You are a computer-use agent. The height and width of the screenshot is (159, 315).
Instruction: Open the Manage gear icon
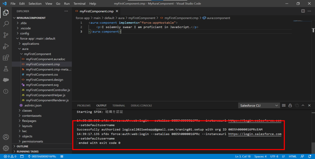tap(6, 149)
